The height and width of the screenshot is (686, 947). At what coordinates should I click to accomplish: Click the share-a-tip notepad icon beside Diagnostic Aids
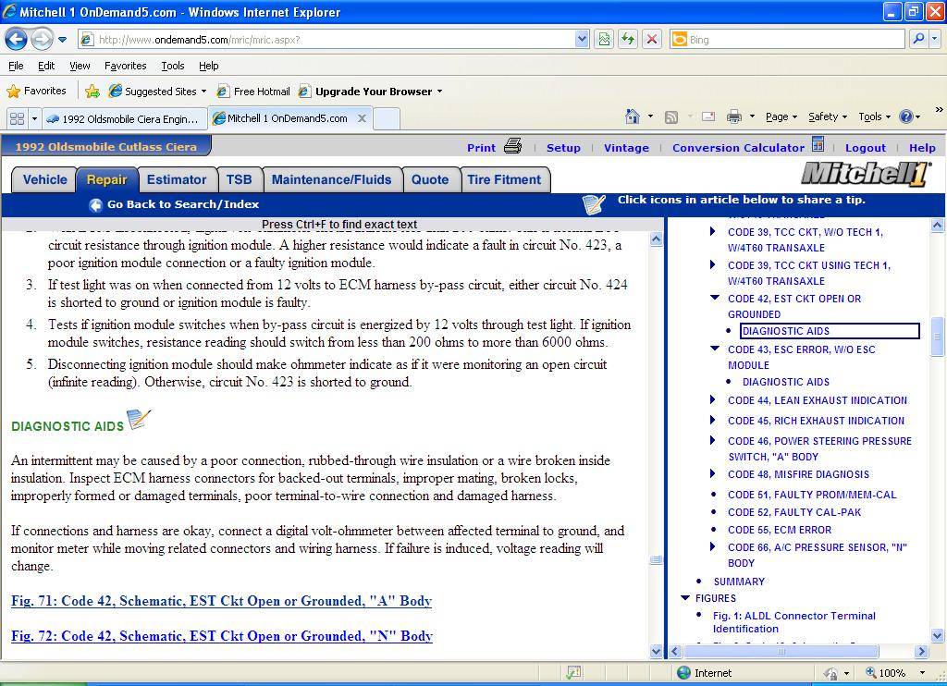[139, 421]
